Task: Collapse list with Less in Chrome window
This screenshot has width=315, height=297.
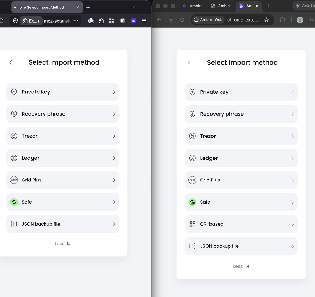Action: tap(241, 266)
